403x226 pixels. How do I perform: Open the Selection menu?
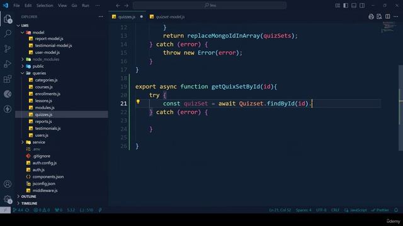tap(45, 6)
